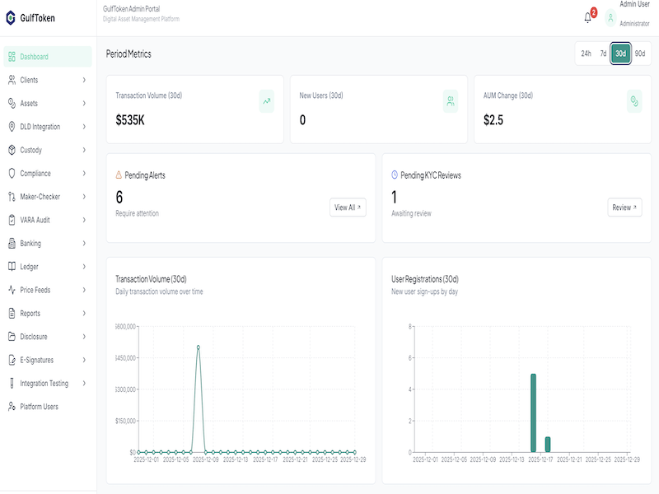Viewport: 659px width, 494px height.
Task: Click the peak point on the Transaction Volume chart
Action: tap(198, 347)
